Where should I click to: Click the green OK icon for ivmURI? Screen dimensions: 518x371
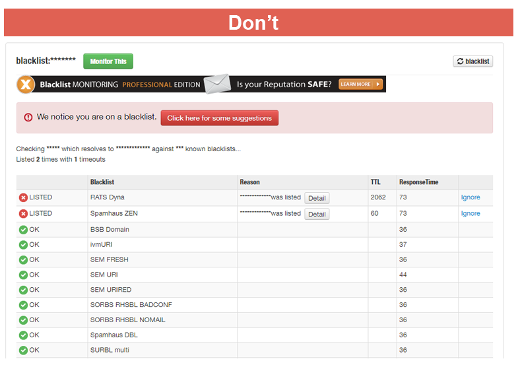click(23, 245)
